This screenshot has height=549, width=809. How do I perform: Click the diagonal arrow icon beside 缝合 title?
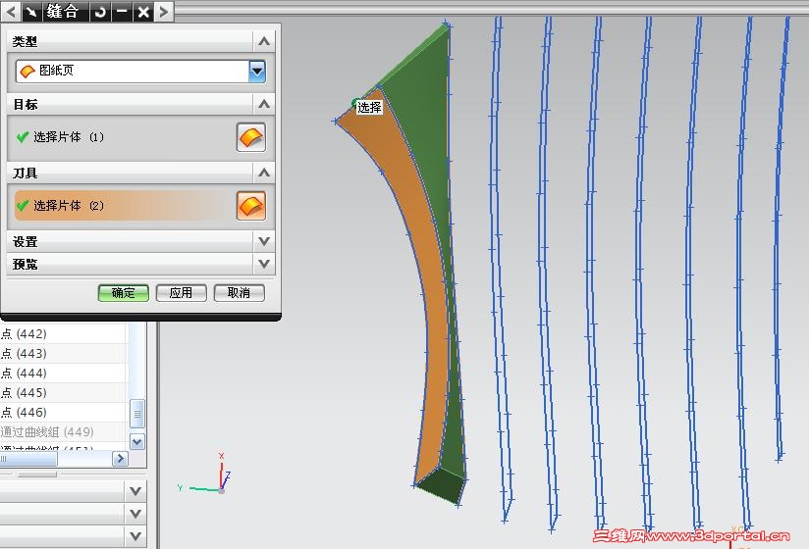pos(32,12)
